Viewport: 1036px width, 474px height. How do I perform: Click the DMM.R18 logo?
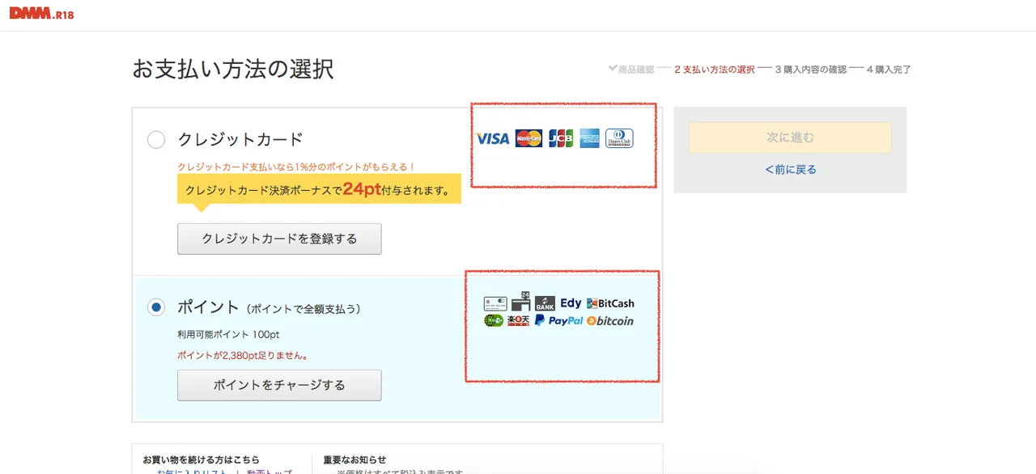pyautogui.click(x=41, y=13)
